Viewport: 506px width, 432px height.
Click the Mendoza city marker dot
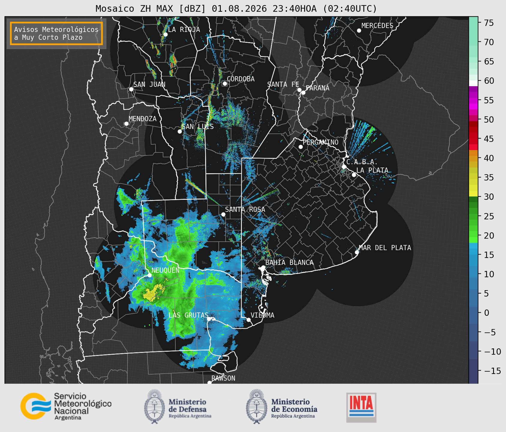126,124
